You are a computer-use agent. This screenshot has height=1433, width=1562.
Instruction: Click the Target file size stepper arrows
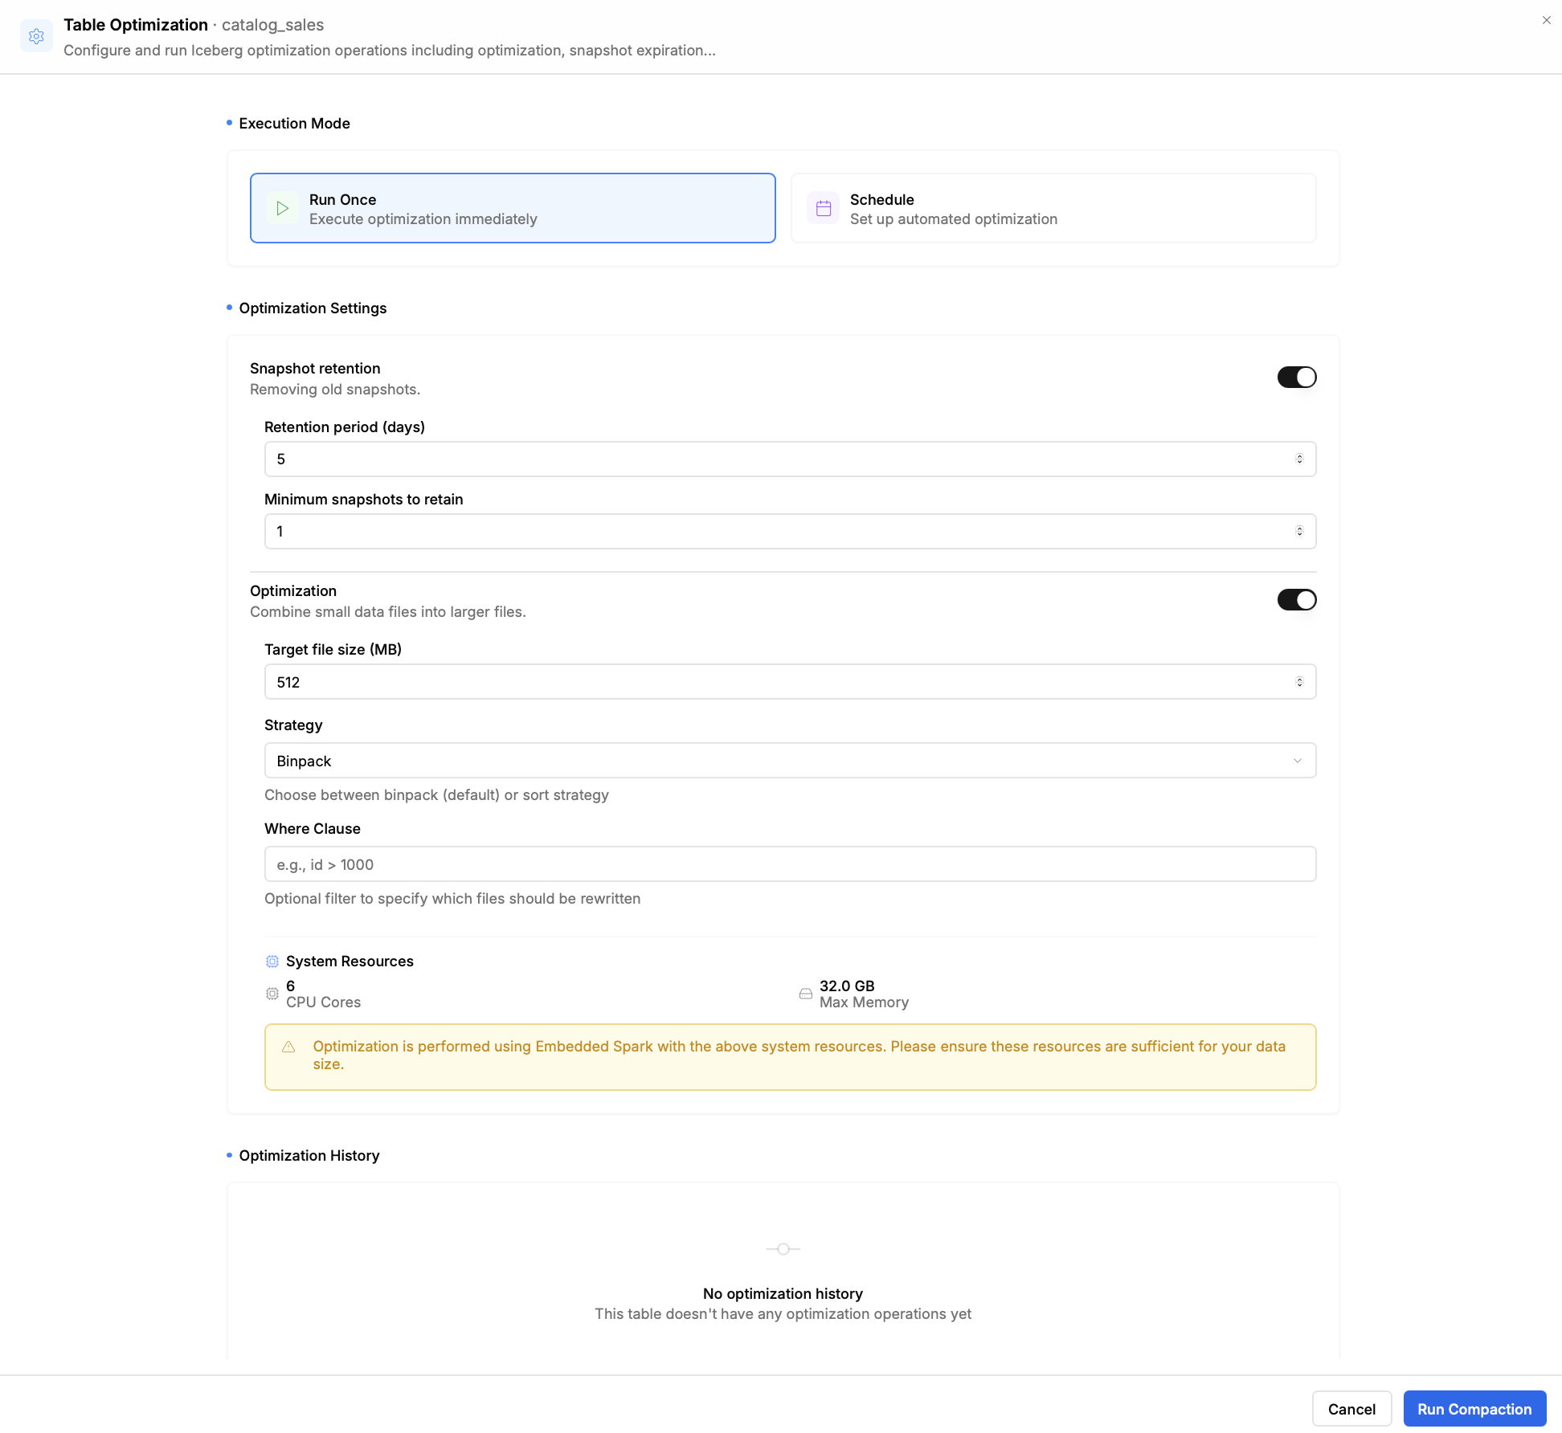click(1299, 682)
